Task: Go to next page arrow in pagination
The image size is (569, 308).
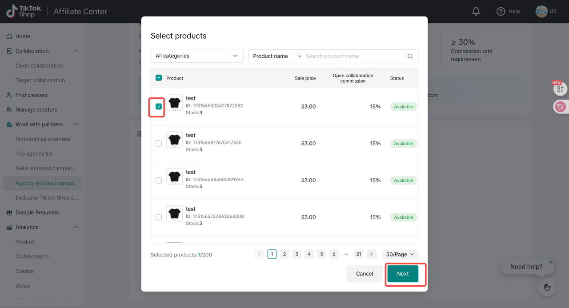Action: coord(372,254)
